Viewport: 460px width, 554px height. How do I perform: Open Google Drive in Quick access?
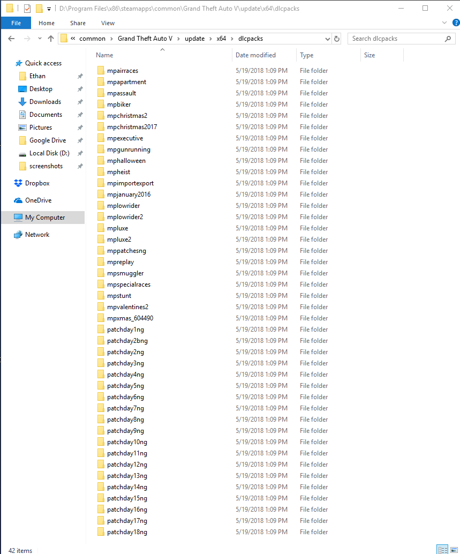48,140
